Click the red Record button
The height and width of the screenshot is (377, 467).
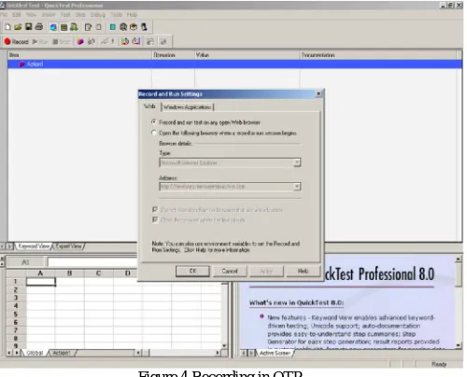(x=16, y=41)
